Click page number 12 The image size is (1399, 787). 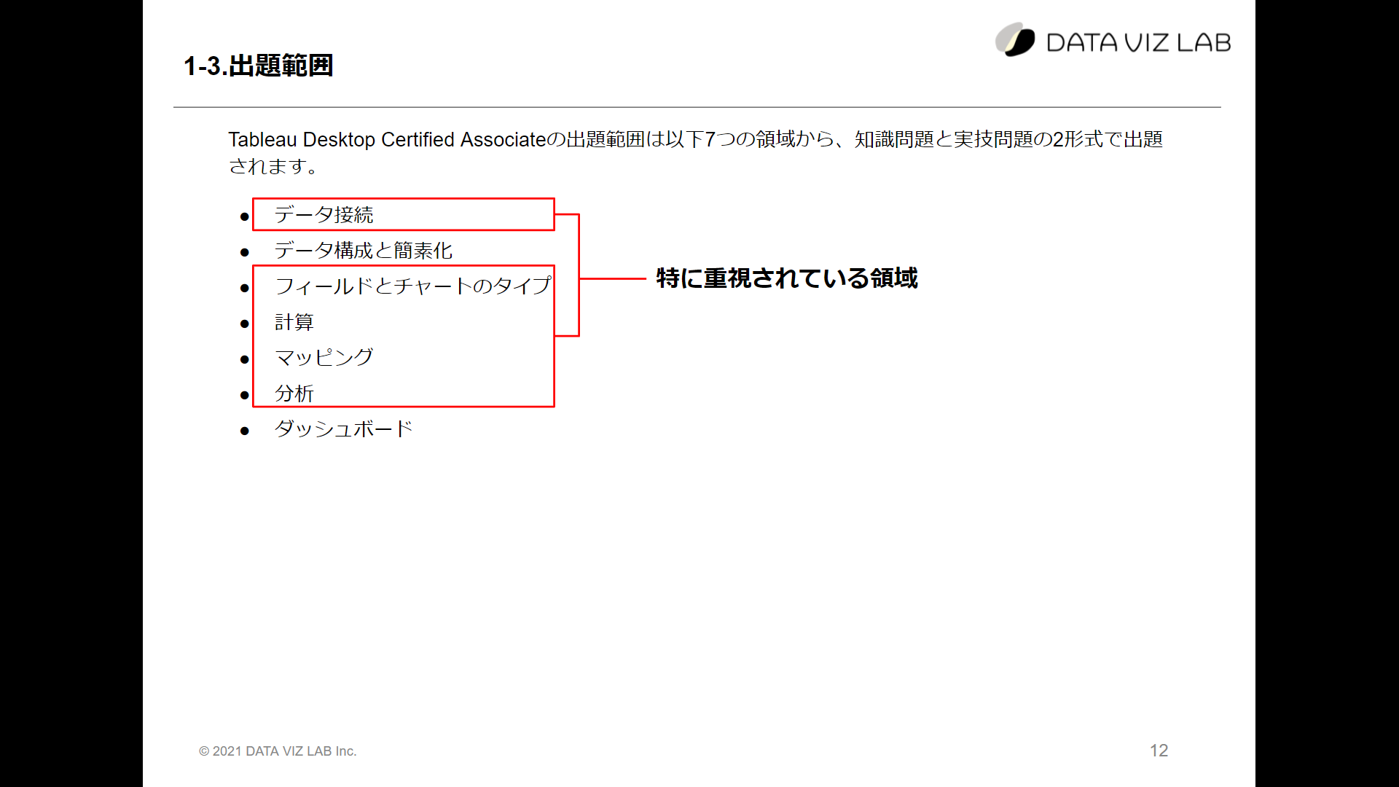click(x=1159, y=751)
